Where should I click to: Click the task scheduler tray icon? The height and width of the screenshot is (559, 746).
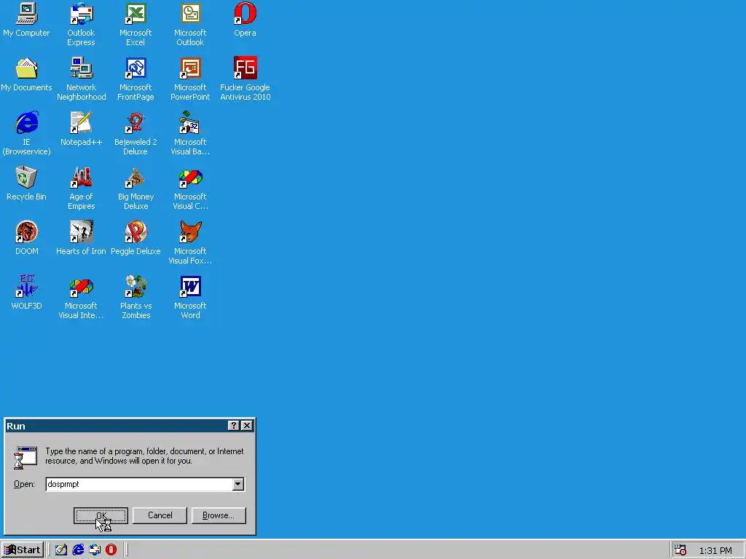click(681, 550)
